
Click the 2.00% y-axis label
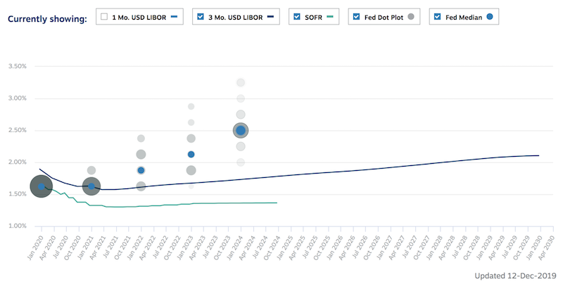click(18, 162)
